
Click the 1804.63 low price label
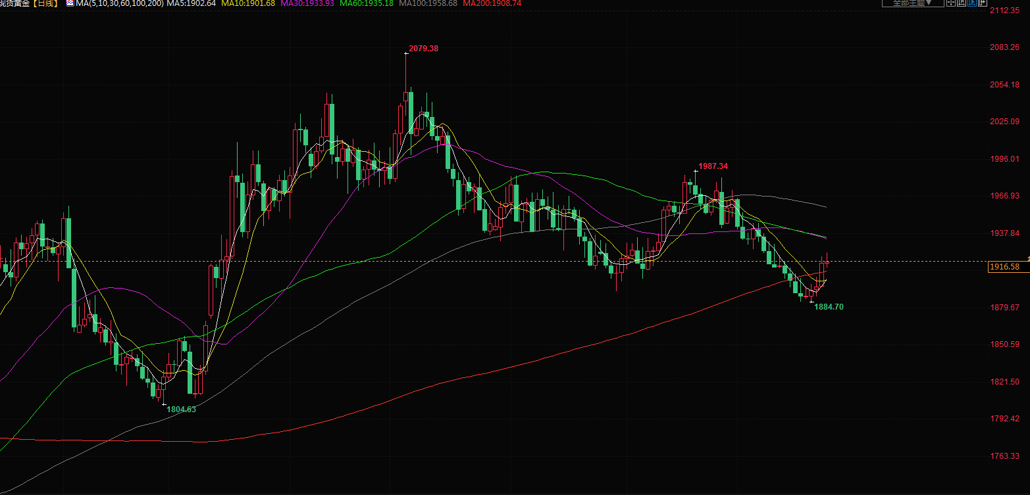click(182, 410)
